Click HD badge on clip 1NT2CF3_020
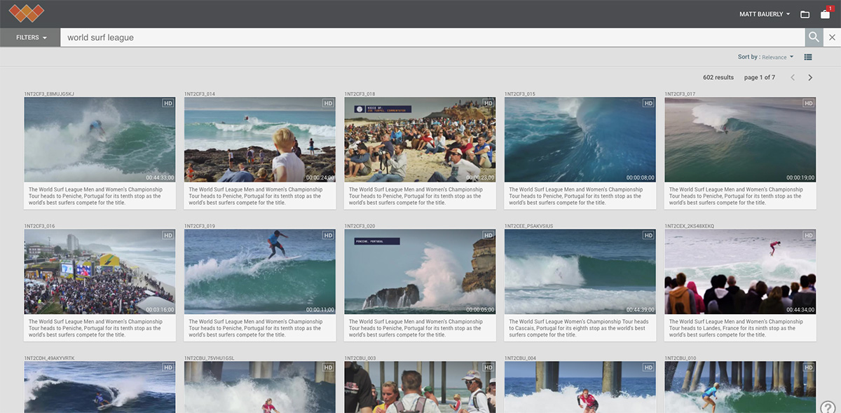 pyautogui.click(x=488, y=236)
